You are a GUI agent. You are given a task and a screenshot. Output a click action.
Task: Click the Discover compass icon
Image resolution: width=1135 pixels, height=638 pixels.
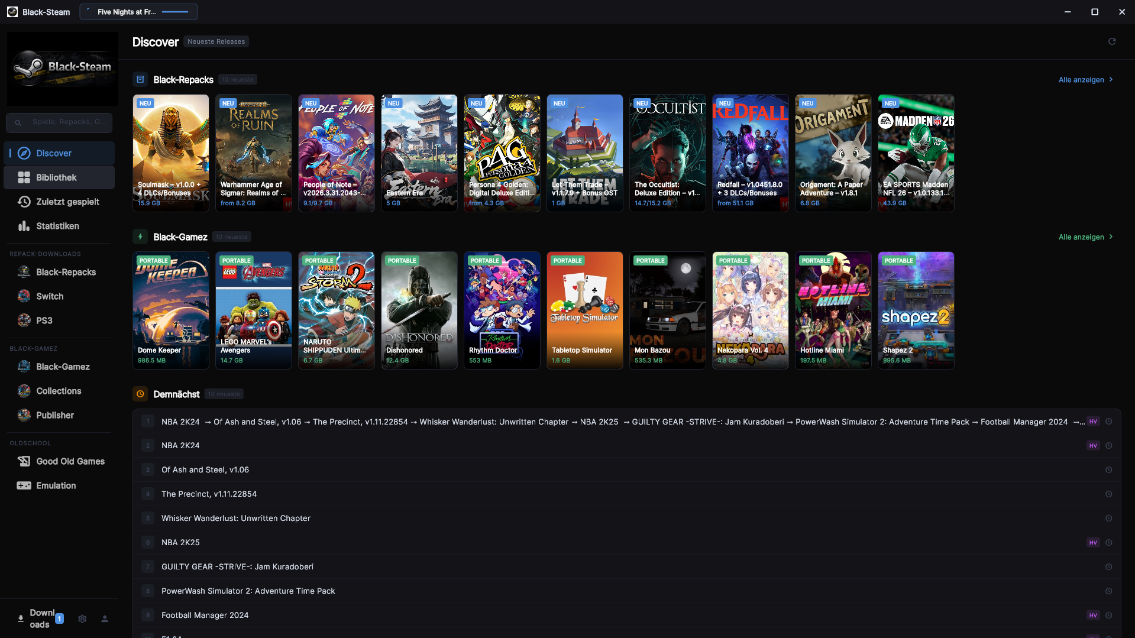point(24,153)
